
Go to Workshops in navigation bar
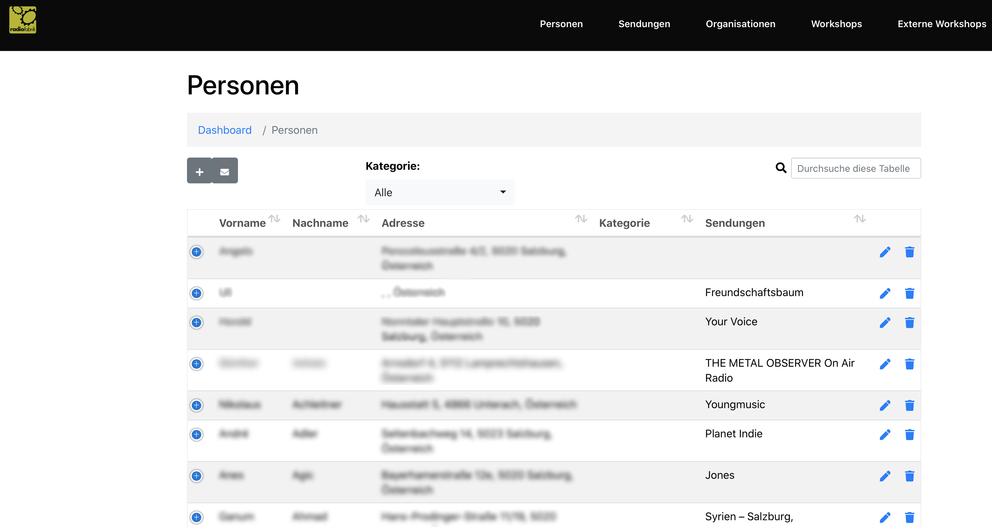[x=836, y=24]
